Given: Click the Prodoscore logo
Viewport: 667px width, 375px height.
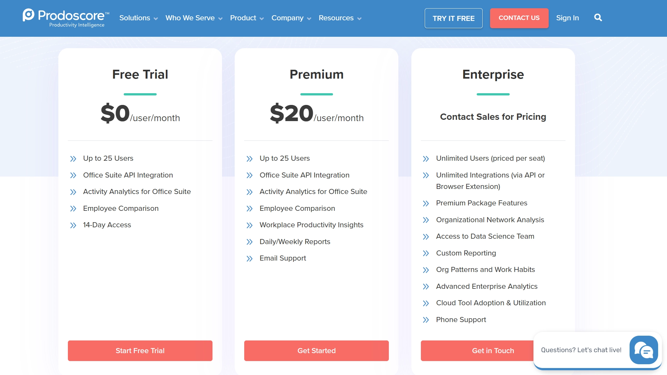Looking at the screenshot, I should pyautogui.click(x=65, y=18).
